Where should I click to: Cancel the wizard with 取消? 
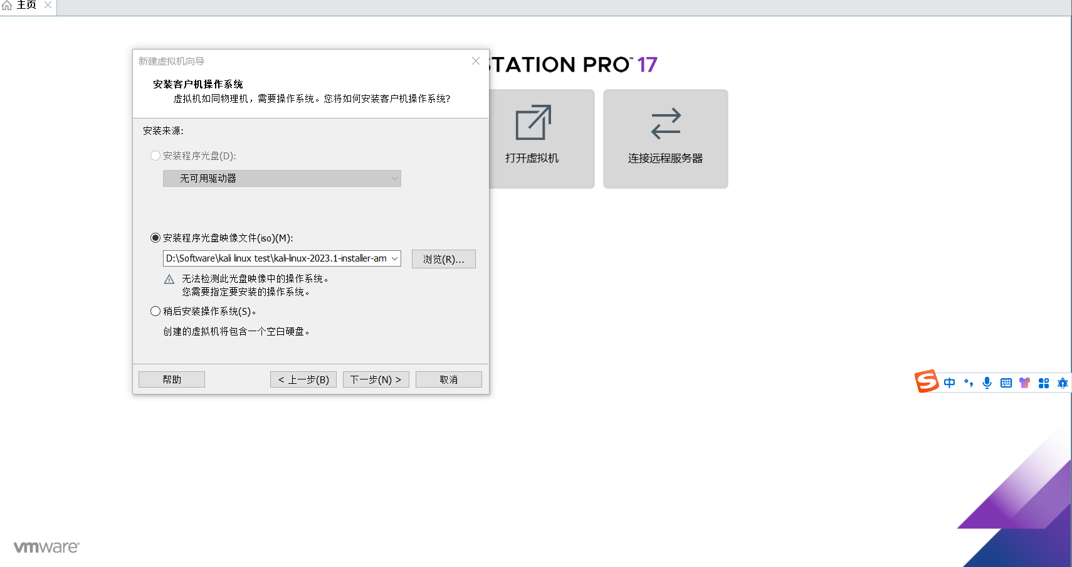(x=448, y=379)
